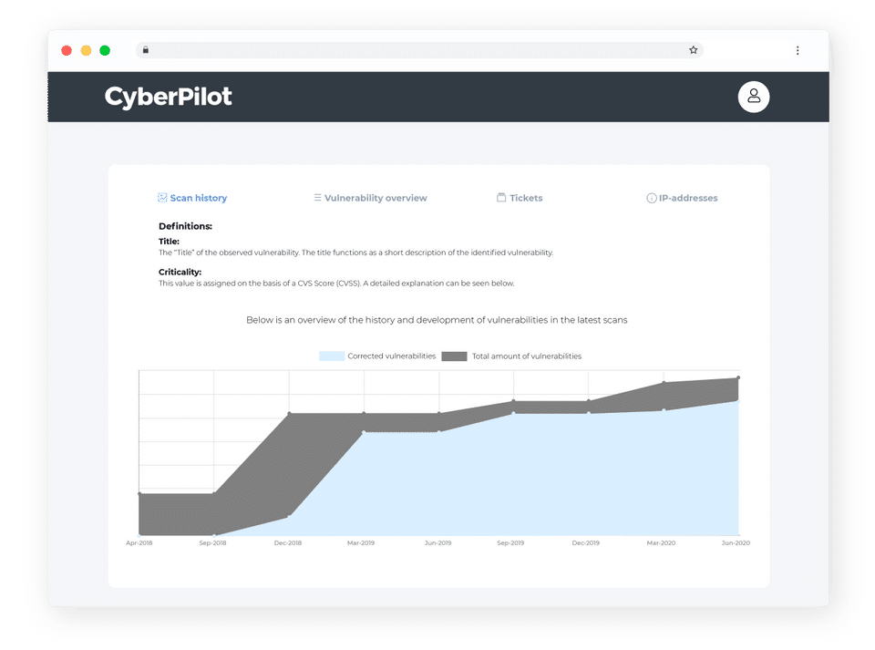Viewport: 875px width, 650px height.
Task: Open the user profile icon
Action: tap(754, 97)
